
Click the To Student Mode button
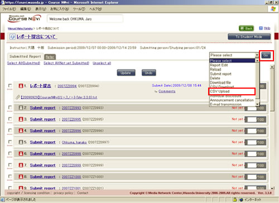click(249, 37)
